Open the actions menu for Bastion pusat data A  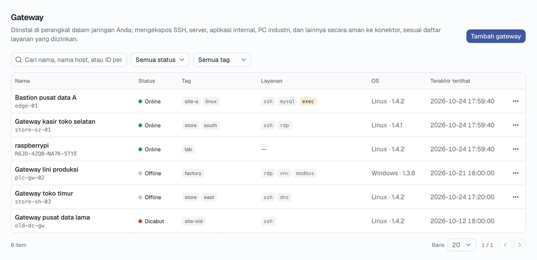pos(515,101)
